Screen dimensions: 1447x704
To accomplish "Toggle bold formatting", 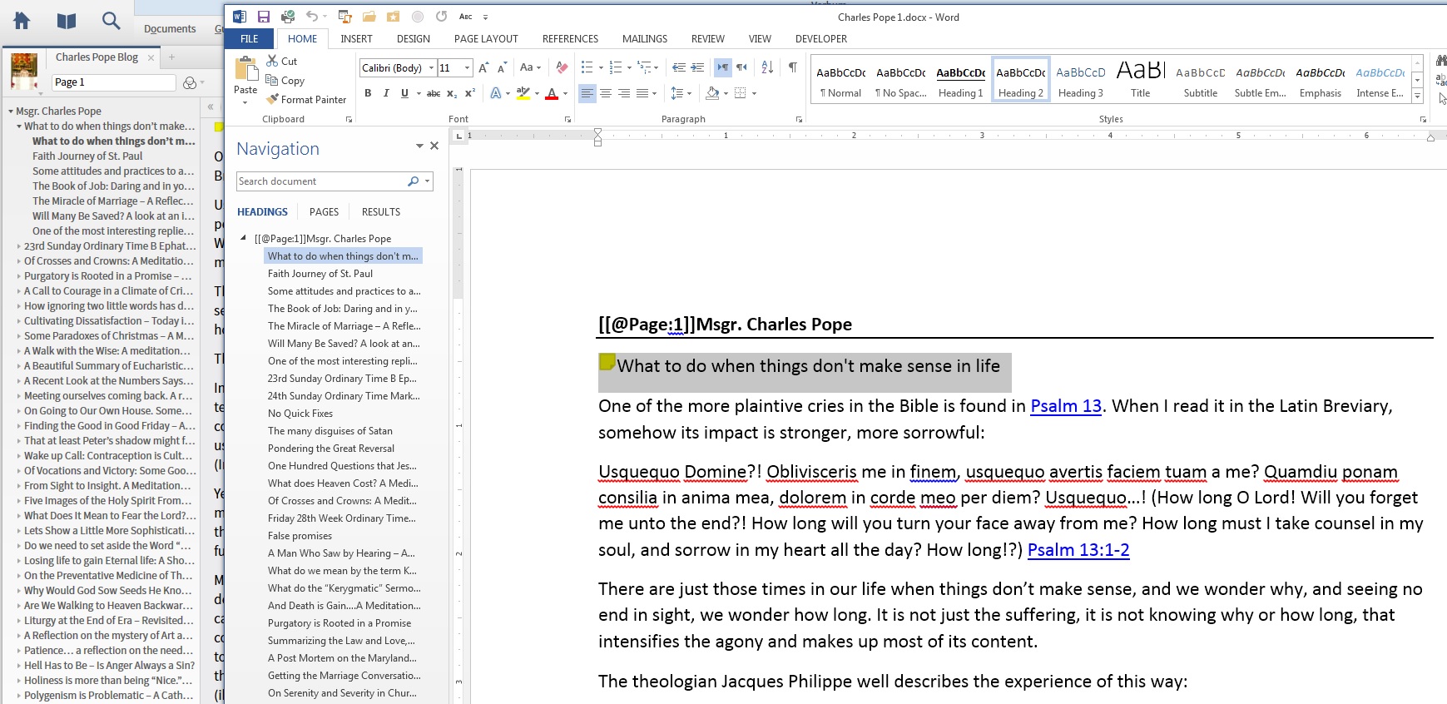I will [368, 93].
